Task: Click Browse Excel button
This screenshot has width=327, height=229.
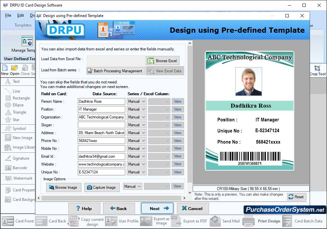Action: [163, 61]
